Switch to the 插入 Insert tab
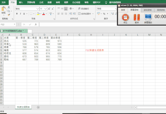Image resolution: width=166 pixels, height=114 pixels. point(21,2)
